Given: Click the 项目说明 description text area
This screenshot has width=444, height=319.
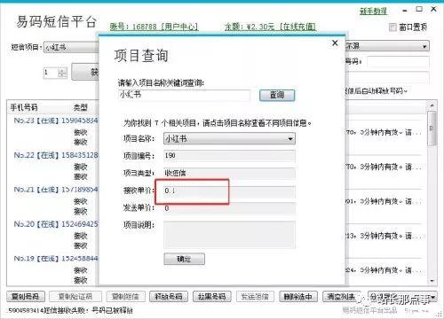Looking at the screenshot, I should (229, 235).
